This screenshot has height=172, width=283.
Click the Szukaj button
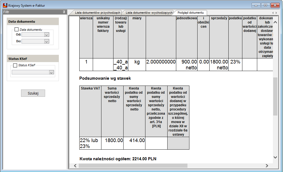pyautogui.click(x=33, y=93)
